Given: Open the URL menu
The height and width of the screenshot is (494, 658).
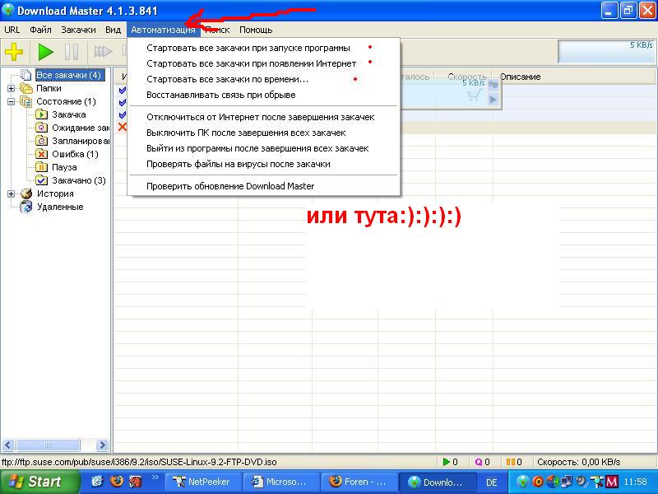Looking at the screenshot, I should coord(12,30).
